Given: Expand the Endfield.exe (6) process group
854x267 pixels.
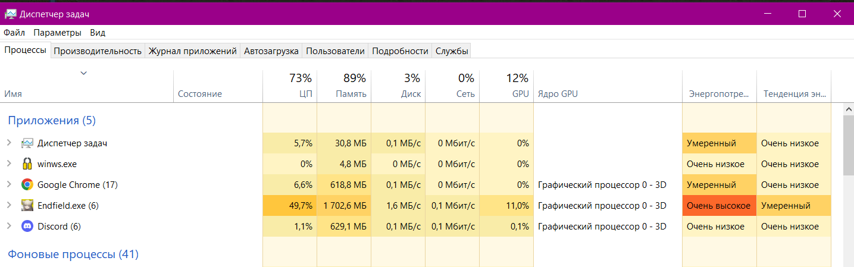Looking at the screenshot, I should tap(9, 206).
